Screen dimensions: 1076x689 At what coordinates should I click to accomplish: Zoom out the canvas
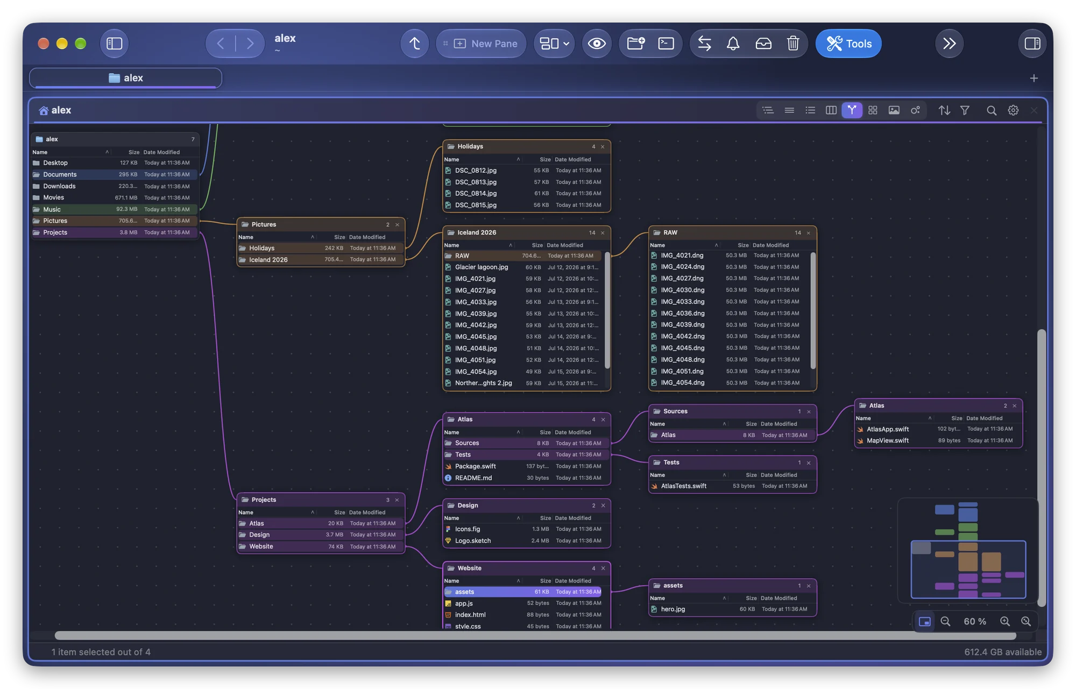pyautogui.click(x=945, y=621)
